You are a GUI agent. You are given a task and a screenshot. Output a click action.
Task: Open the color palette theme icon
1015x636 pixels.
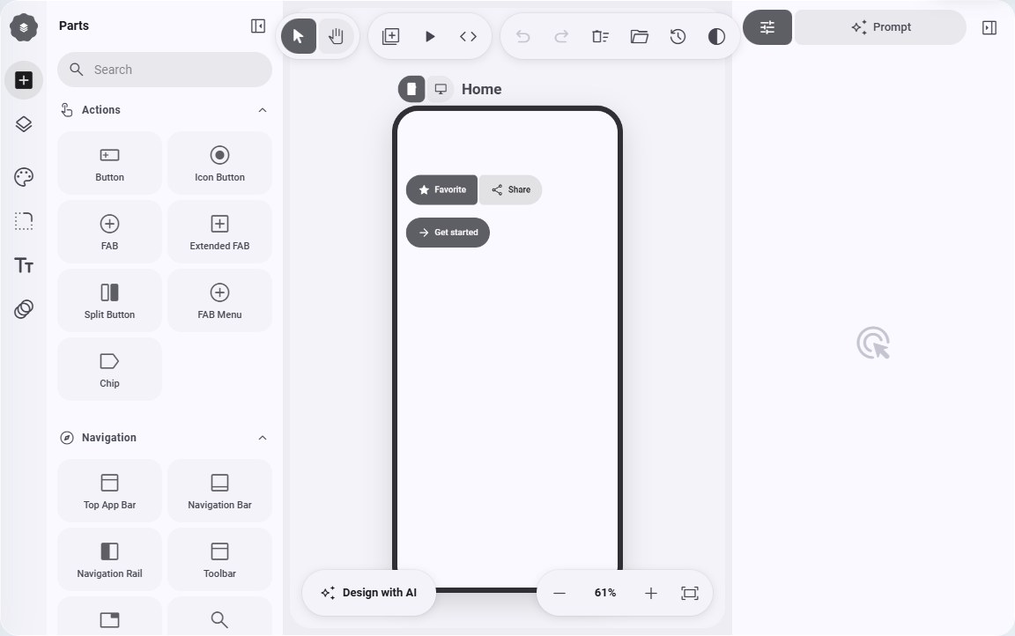click(x=24, y=177)
